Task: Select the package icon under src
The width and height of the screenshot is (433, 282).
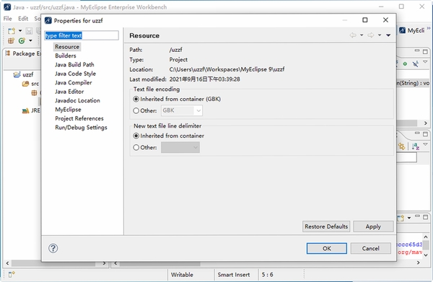Action: coord(34,93)
